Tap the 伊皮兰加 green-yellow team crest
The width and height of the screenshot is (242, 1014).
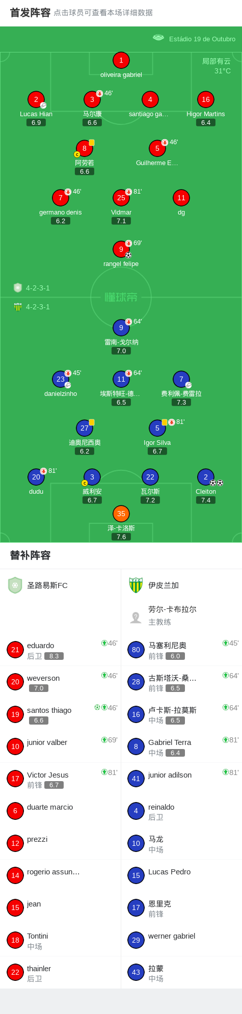point(136,585)
